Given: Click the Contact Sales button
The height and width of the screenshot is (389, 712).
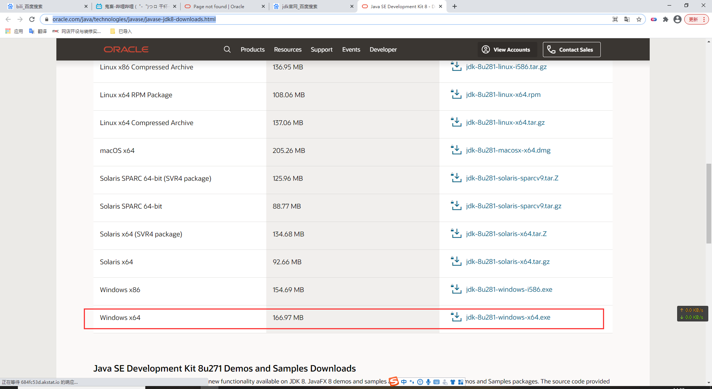Looking at the screenshot, I should [571, 49].
